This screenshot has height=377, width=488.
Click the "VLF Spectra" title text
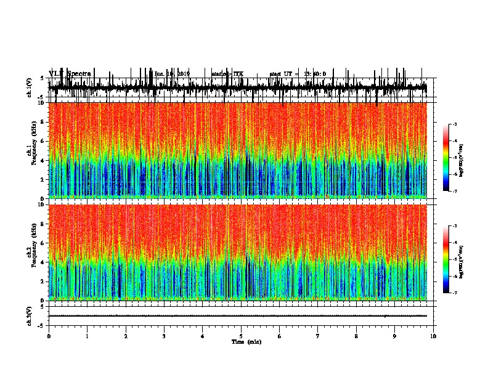(x=70, y=74)
